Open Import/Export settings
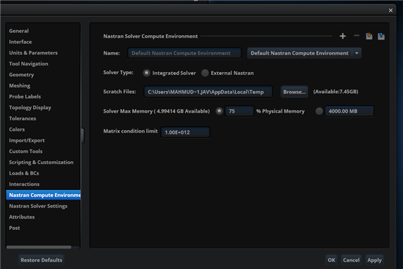The height and width of the screenshot is (269, 403). click(27, 140)
